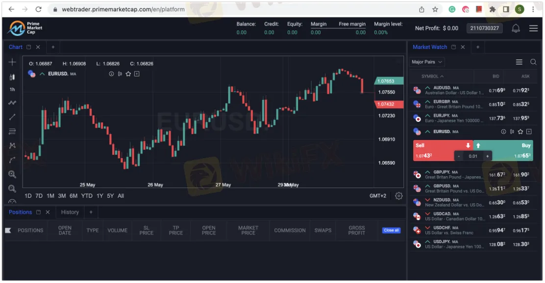Change the 1h timeframe setting
The width and height of the screenshot is (545, 283).
pos(12,89)
